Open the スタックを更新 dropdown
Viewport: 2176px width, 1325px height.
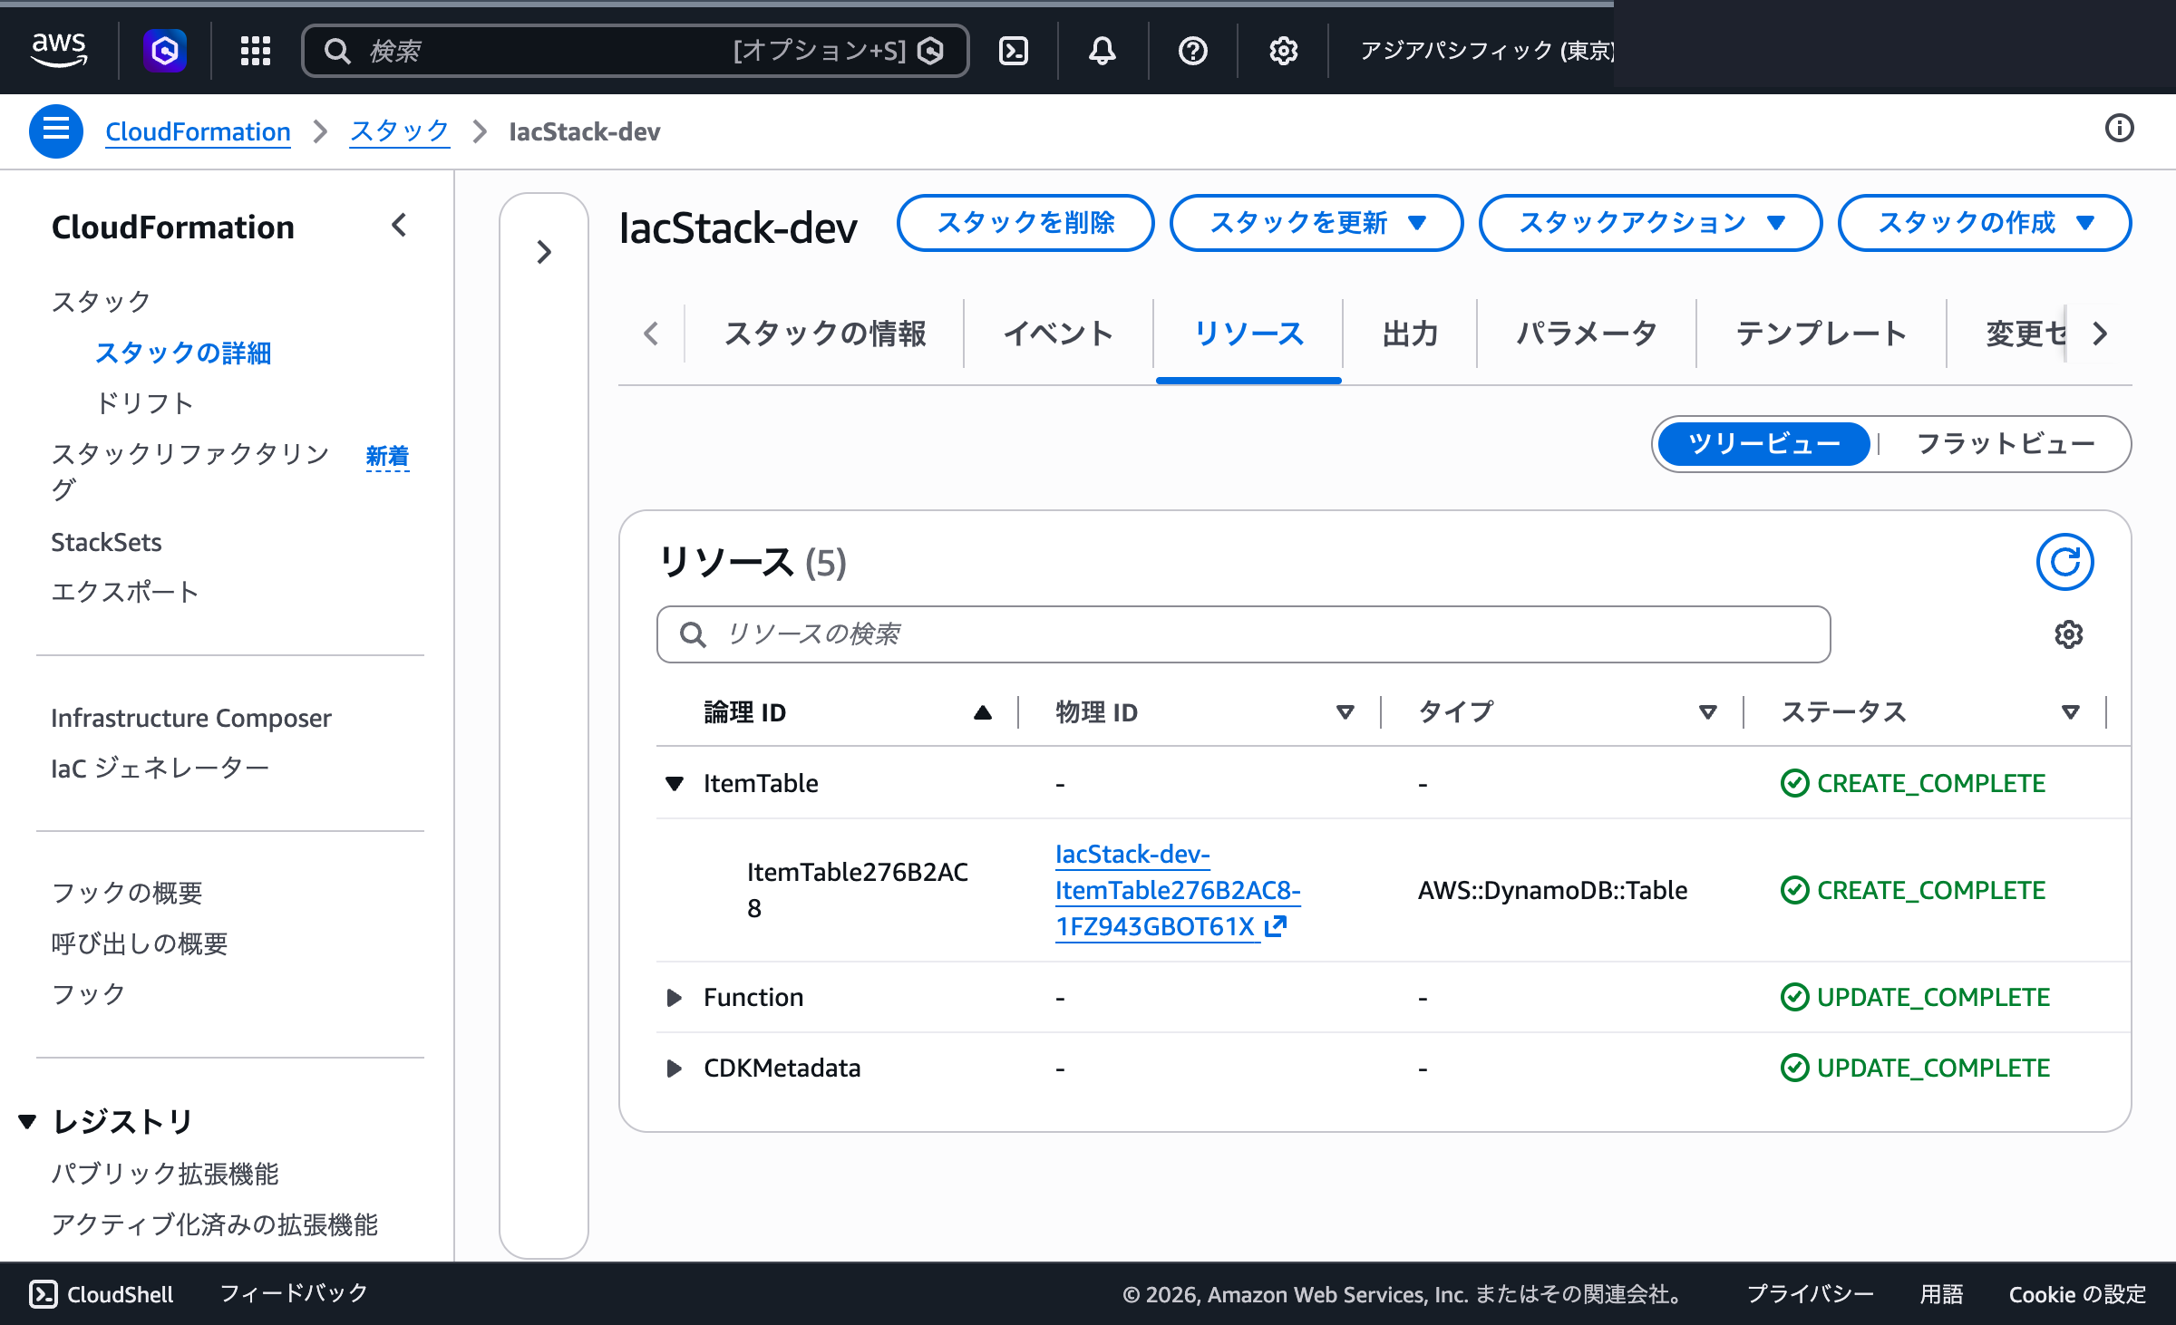(1316, 223)
